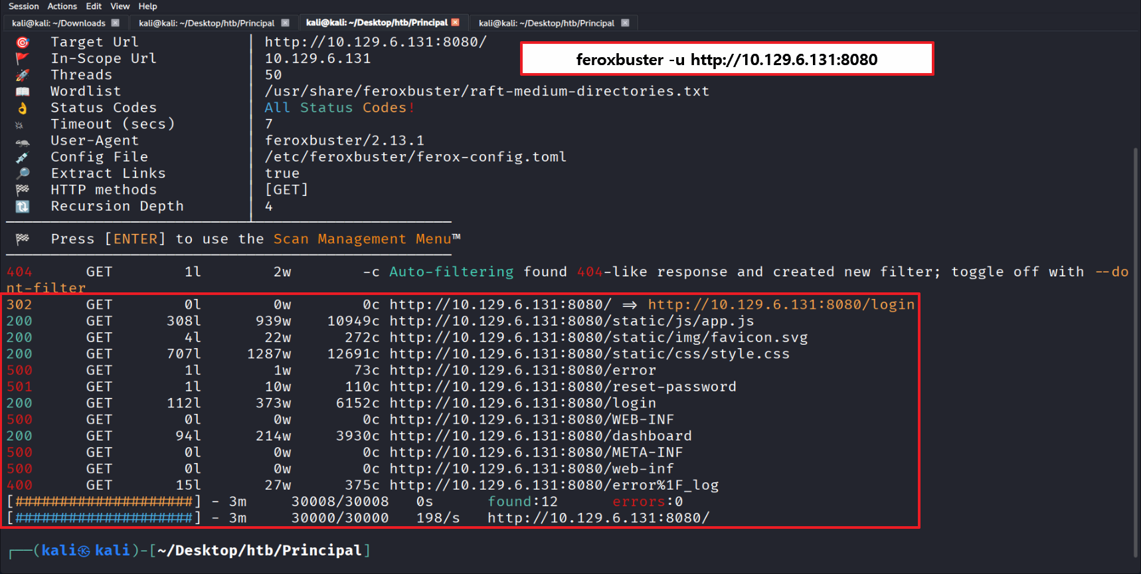Click the In-Scope Url value 10.129.6.131
Screen dimensions: 1141x574
click(318, 58)
